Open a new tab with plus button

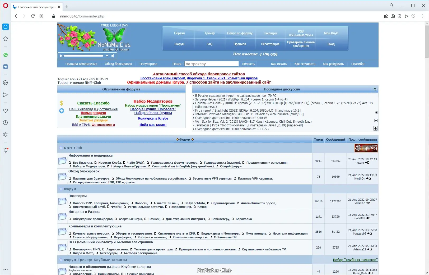(67, 7)
